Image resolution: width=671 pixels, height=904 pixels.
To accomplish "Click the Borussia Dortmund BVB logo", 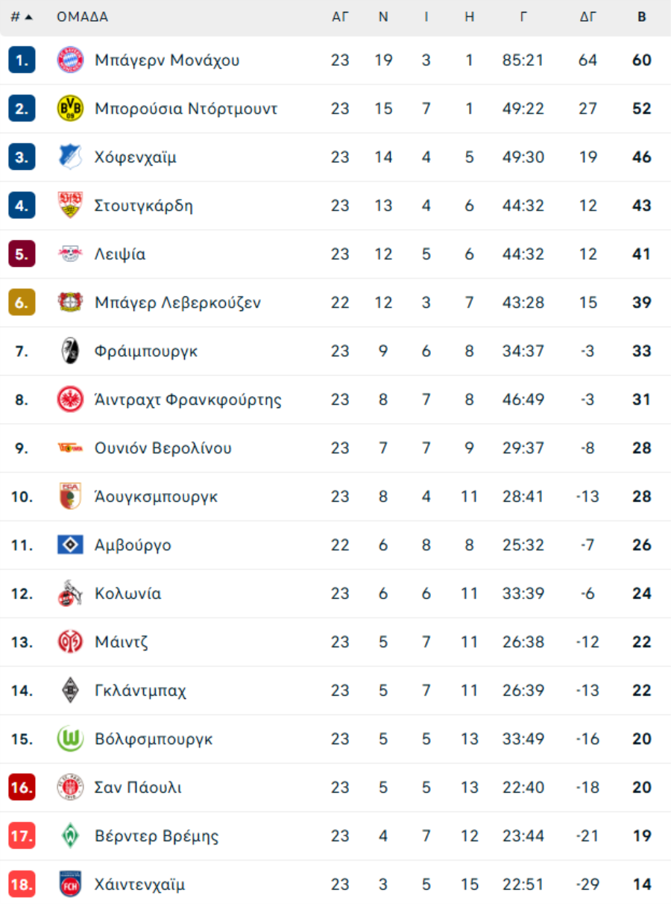I will 70,109.
